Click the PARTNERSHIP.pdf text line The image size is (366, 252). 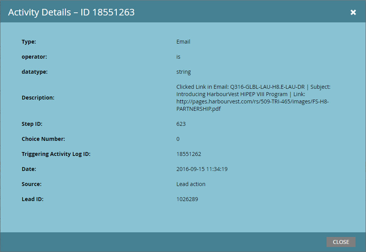tap(198, 109)
